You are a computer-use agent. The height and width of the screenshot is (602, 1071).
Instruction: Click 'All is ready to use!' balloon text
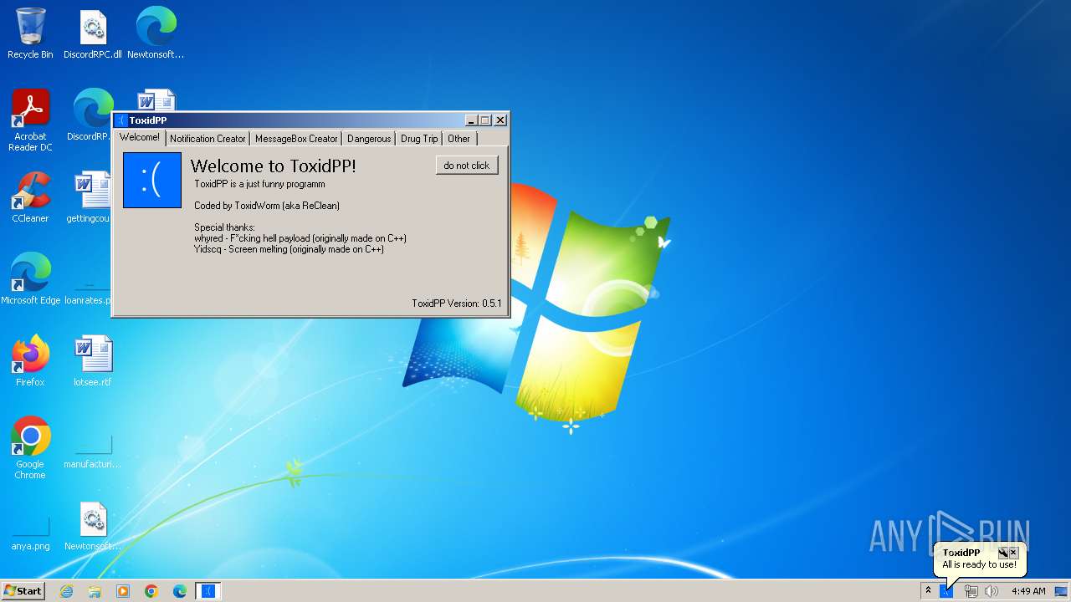coord(980,565)
